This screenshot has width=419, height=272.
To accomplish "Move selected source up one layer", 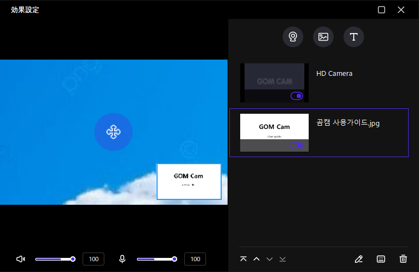I will (x=257, y=259).
